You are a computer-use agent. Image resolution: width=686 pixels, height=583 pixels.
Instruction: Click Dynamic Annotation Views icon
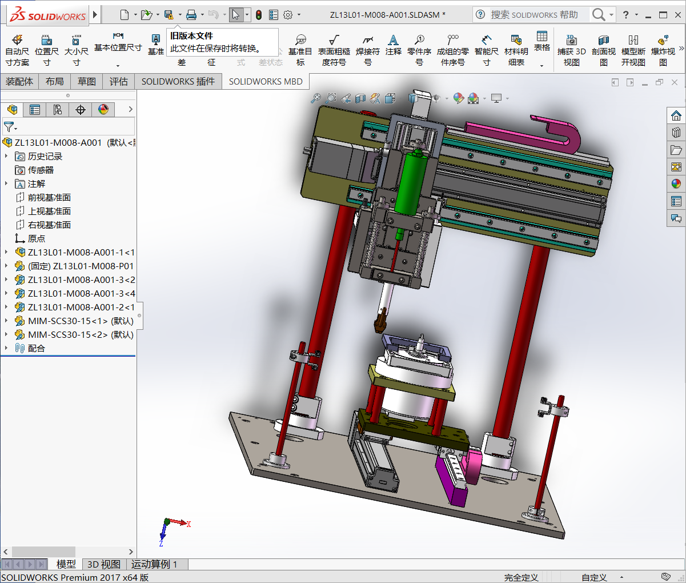tap(375, 98)
